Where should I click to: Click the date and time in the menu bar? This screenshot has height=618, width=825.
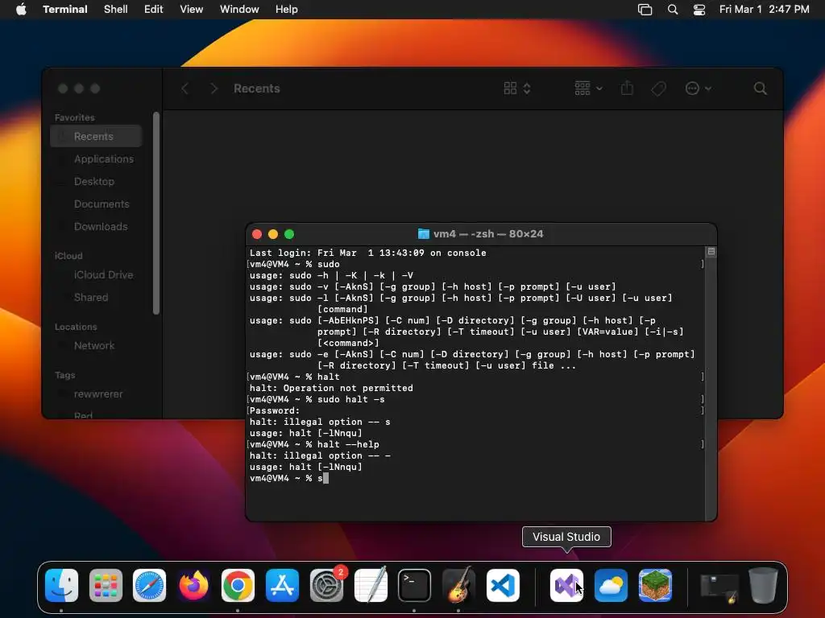pos(764,9)
